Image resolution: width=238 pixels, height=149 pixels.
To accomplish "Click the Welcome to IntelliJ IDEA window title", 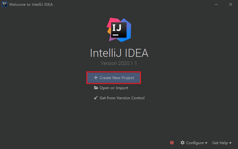I will [x=31, y=5].
